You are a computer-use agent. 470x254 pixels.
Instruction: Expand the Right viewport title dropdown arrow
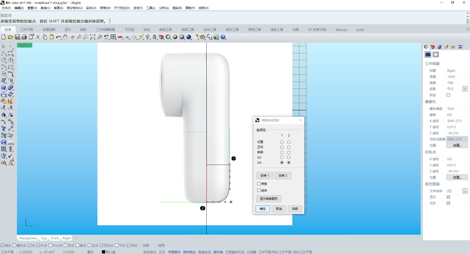click(30, 45)
